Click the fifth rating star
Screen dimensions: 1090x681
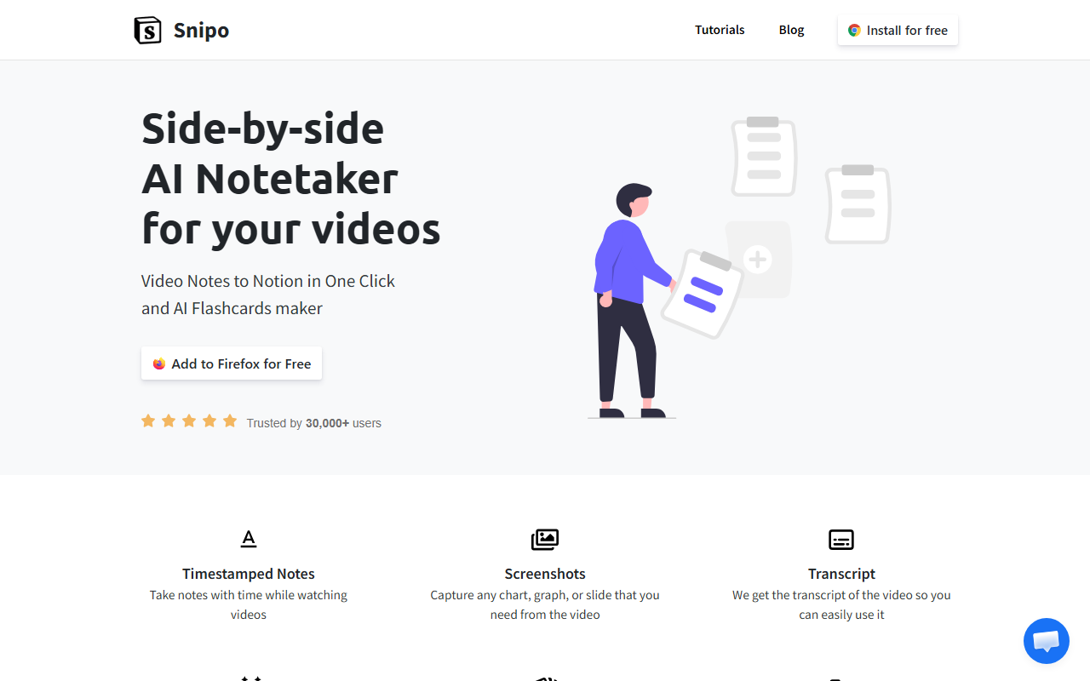tap(230, 421)
